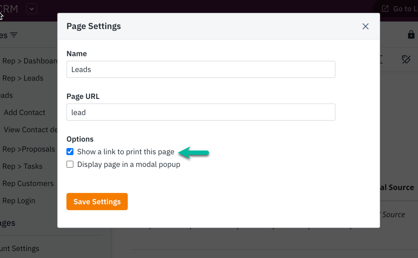
Task: Click the Go to Live external link icon
Action: [385, 9]
